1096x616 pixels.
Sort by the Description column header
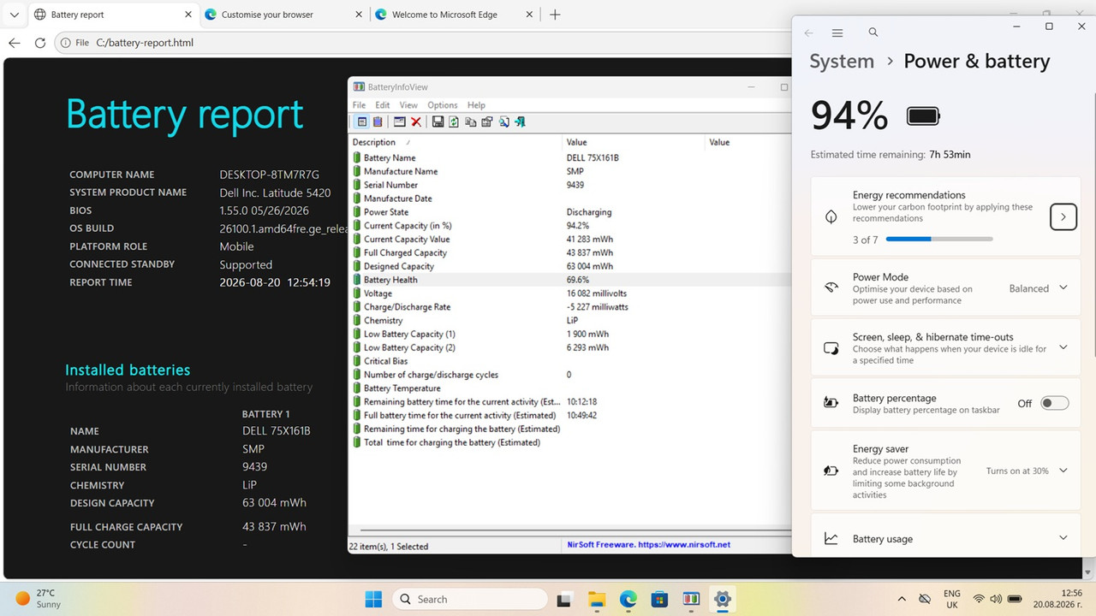[456, 142]
